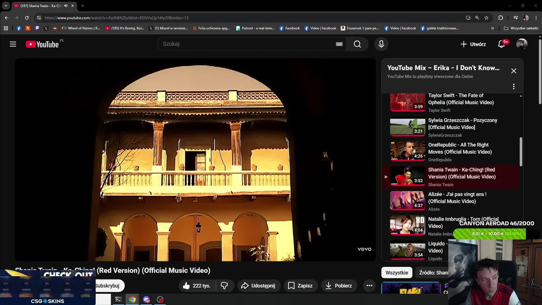The width and height of the screenshot is (542, 305).
Task: Like the video with thumbs up
Action: click(x=197, y=286)
